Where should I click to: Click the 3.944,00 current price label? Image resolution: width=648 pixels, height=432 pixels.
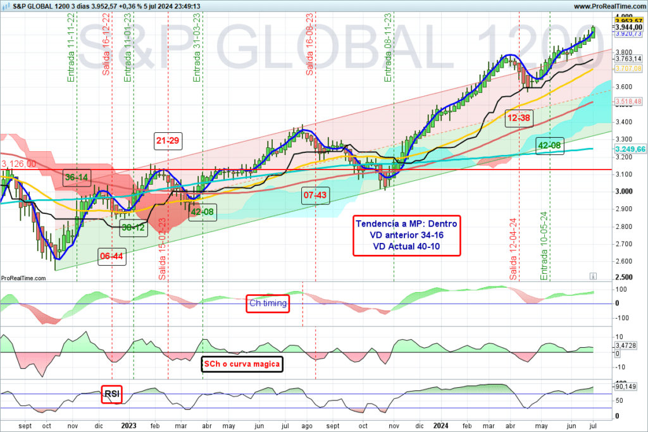point(628,27)
